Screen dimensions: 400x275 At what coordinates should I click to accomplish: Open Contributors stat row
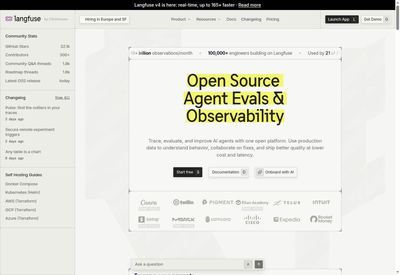click(38, 55)
